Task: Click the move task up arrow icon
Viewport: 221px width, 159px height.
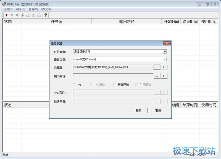Action: (x=17, y=15)
